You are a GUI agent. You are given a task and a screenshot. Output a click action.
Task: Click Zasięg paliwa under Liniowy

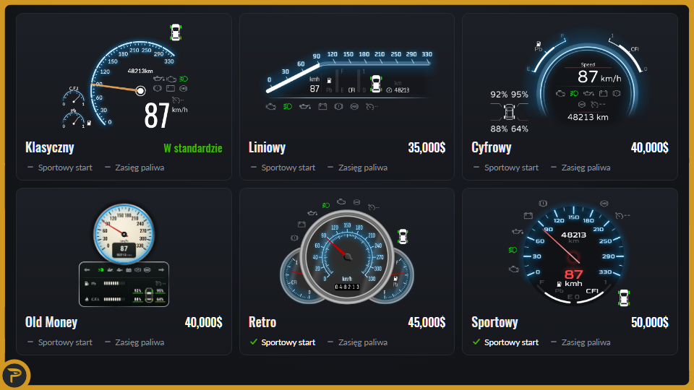pyautogui.click(x=363, y=168)
